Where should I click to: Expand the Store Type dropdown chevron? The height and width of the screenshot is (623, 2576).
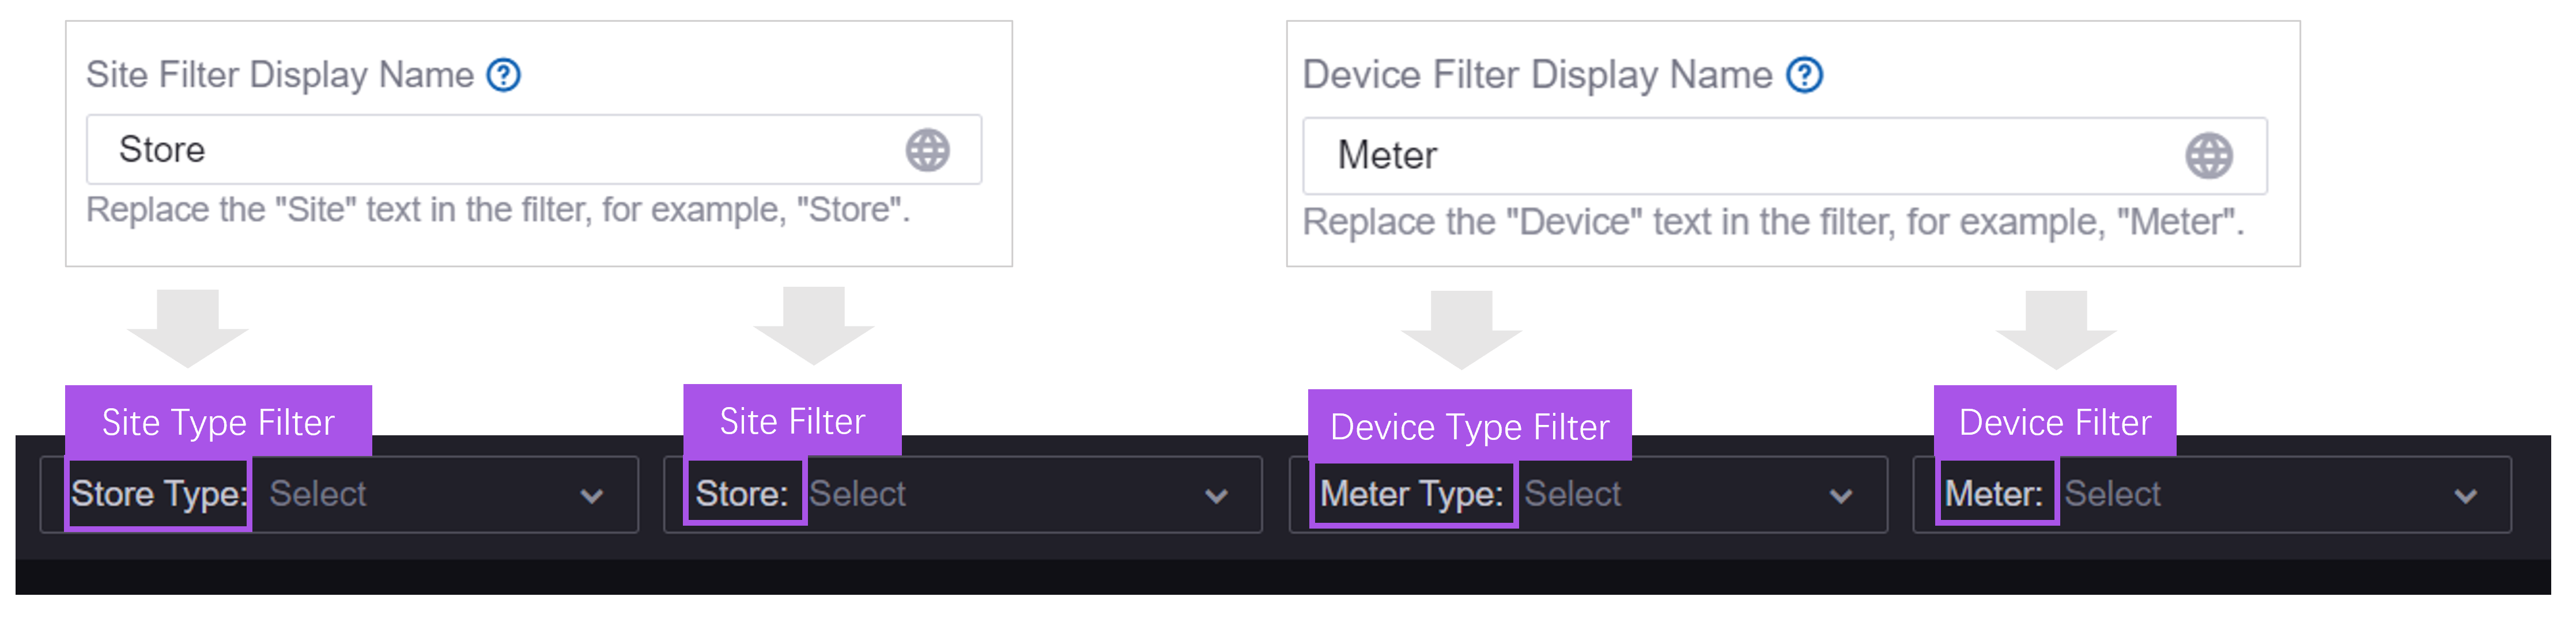[x=592, y=495]
